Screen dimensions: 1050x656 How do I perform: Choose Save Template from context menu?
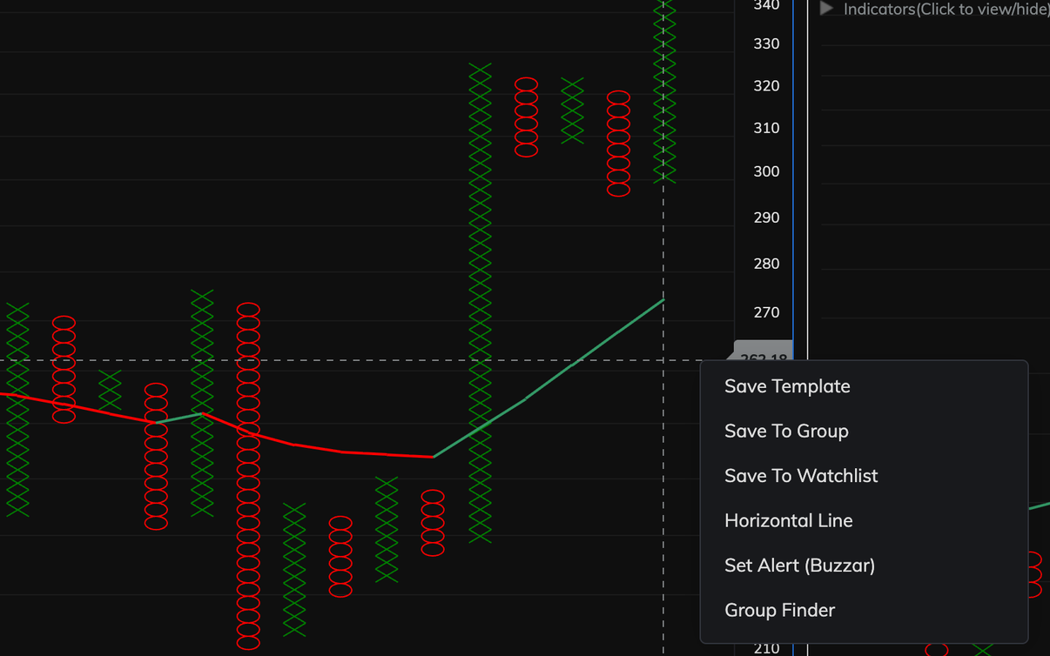(x=787, y=386)
